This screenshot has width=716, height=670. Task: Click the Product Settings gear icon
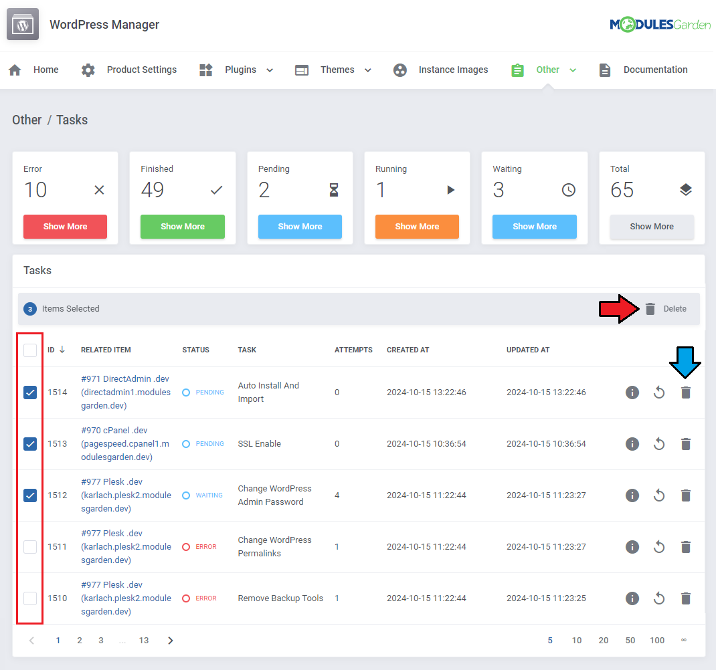click(88, 70)
